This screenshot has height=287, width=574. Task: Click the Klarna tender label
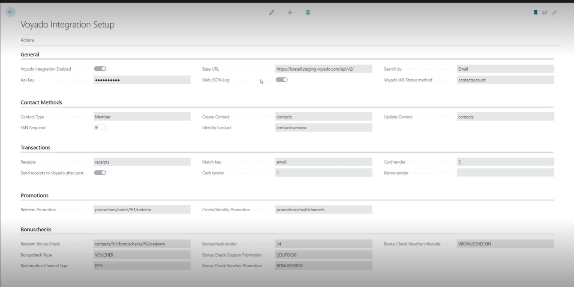[x=396, y=173]
